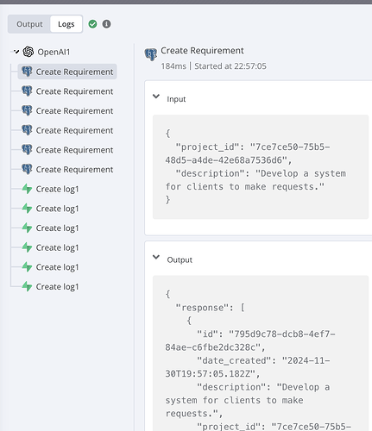Click the lightning icon of first Create log1
Screen dimensions: 372x431
click(27, 189)
